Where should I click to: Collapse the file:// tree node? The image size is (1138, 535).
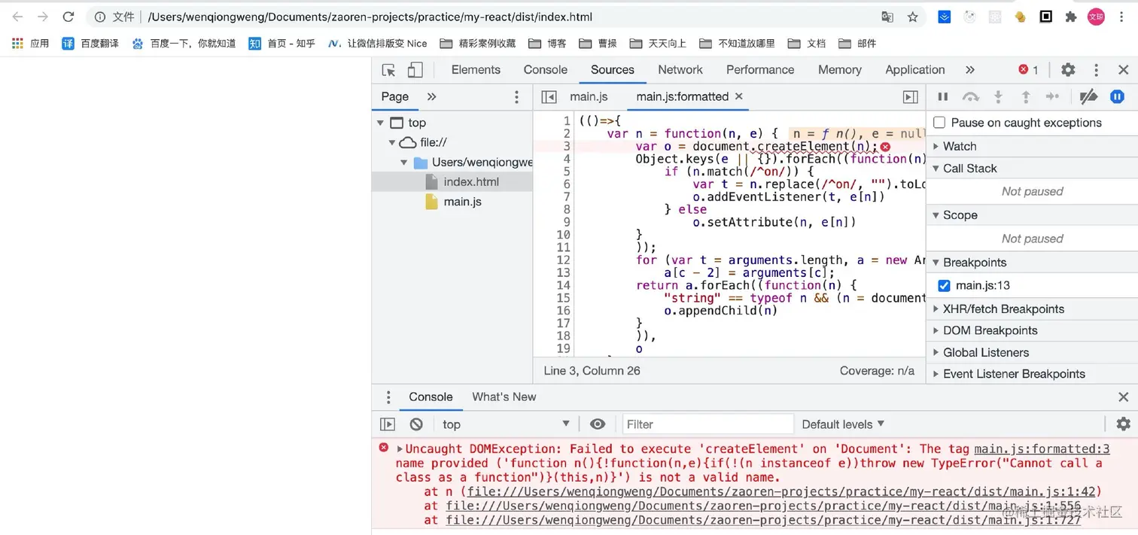392,142
